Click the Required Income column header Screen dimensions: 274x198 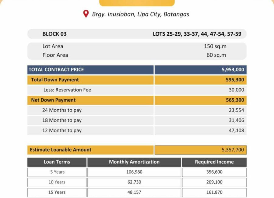click(x=214, y=162)
